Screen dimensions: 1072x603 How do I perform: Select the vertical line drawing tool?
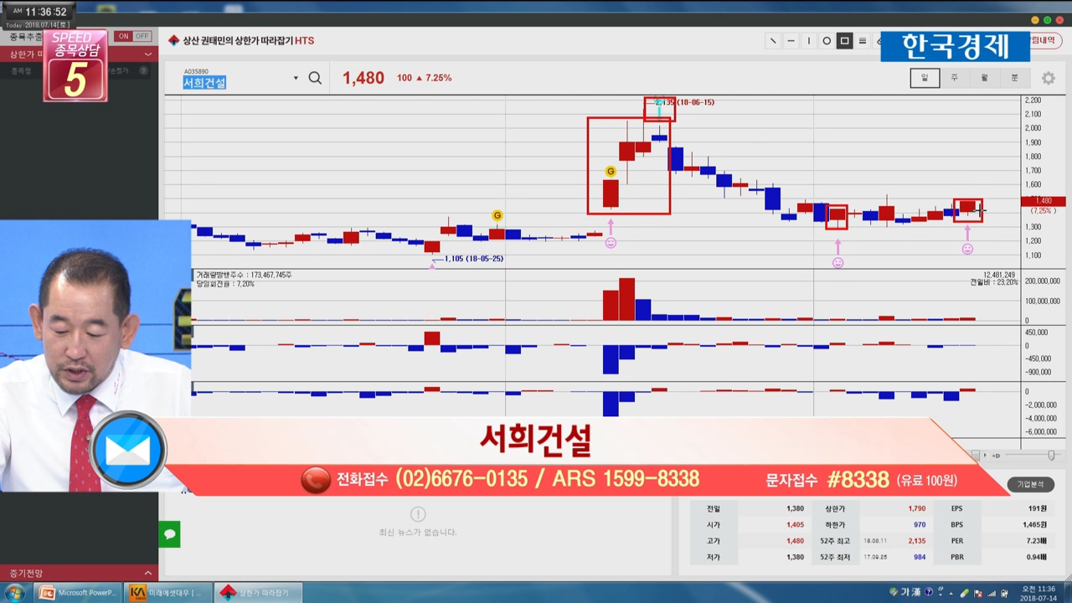click(809, 41)
